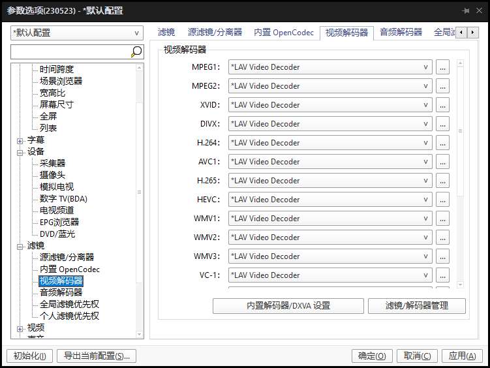This screenshot has height=368, width=490.
Task: Switch to the 音频解码器 tab
Action: (x=401, y=32)
